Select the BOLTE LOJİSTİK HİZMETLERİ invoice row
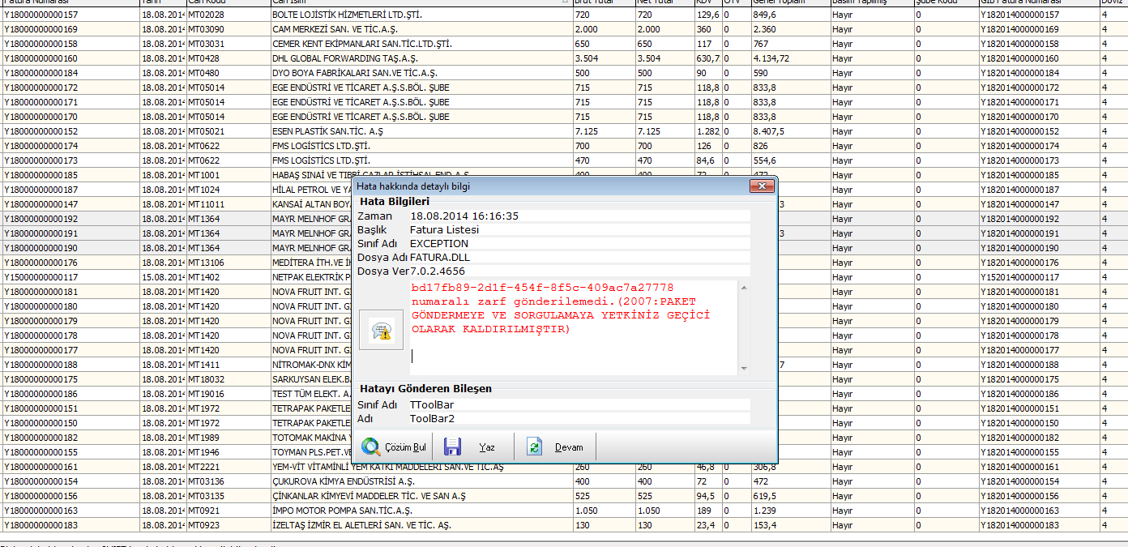 (347, 15)
